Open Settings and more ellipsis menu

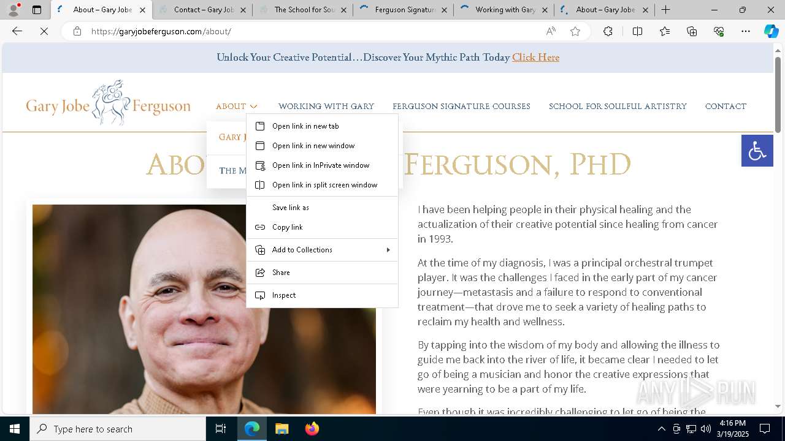(x=746, y=31)
